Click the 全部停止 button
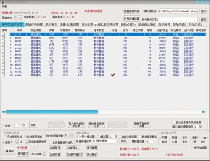This screenshot has height=161, width=210. coord(73,147)
